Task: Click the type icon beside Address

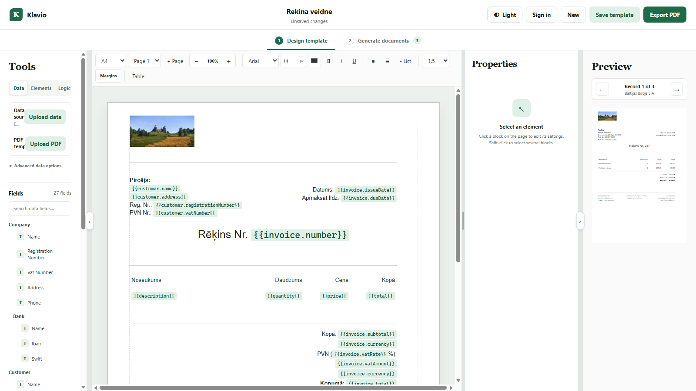Action: pyautogui.click(x=20, y=288)
